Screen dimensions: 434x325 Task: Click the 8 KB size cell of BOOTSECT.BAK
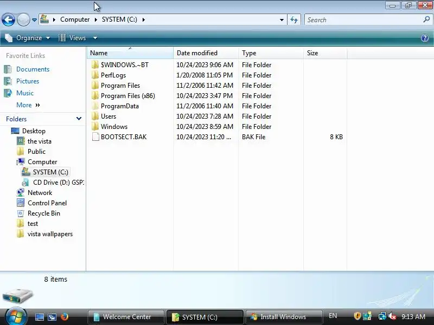pyautogui.click(x=336, y=137)
